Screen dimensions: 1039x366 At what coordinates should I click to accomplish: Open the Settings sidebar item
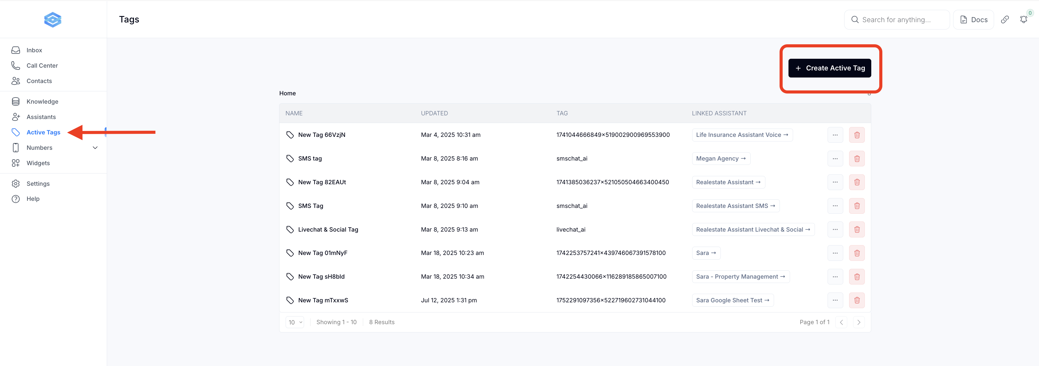click(38, 184)
